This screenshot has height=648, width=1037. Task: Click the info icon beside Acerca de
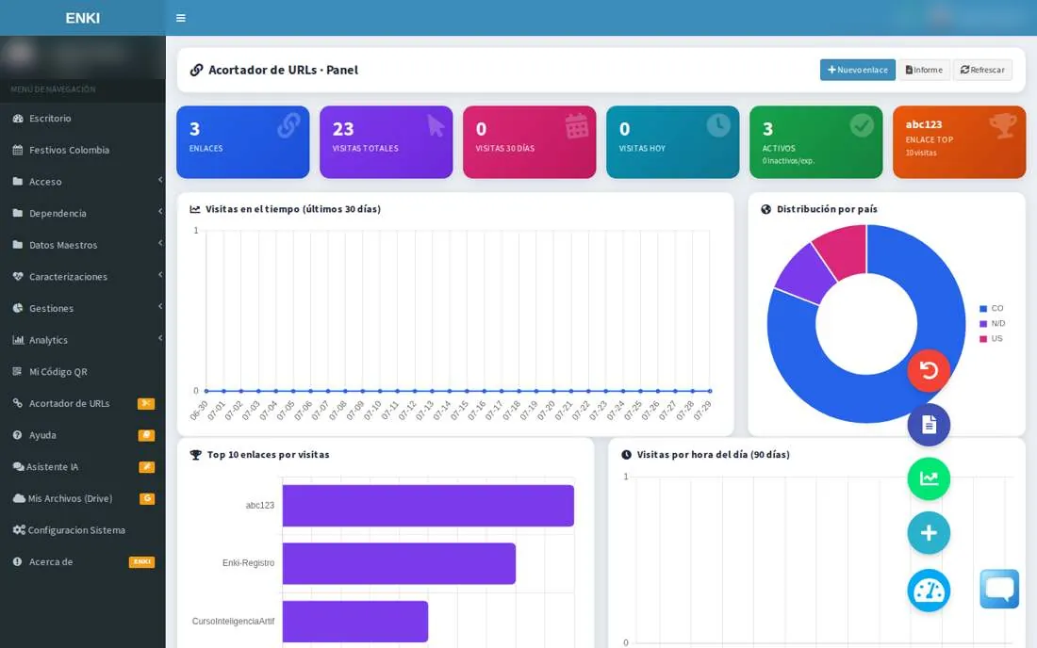pos(17,561)
